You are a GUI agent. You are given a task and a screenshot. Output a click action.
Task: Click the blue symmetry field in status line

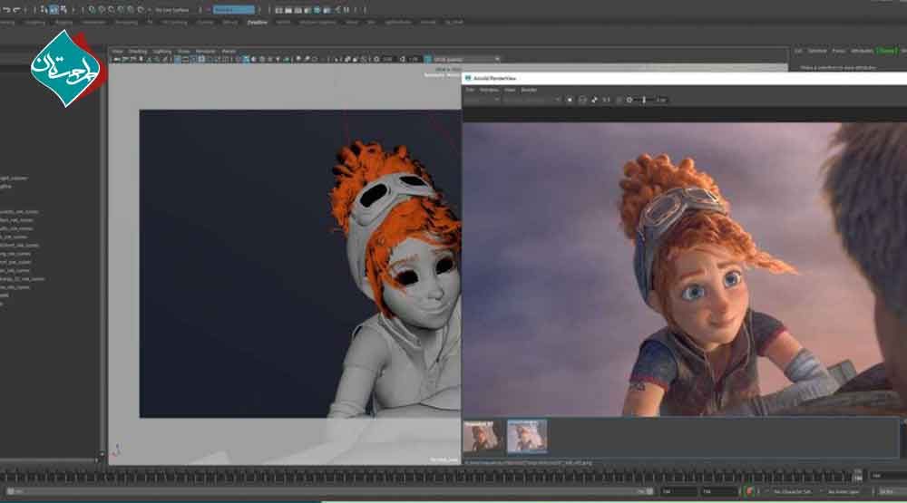234,10
